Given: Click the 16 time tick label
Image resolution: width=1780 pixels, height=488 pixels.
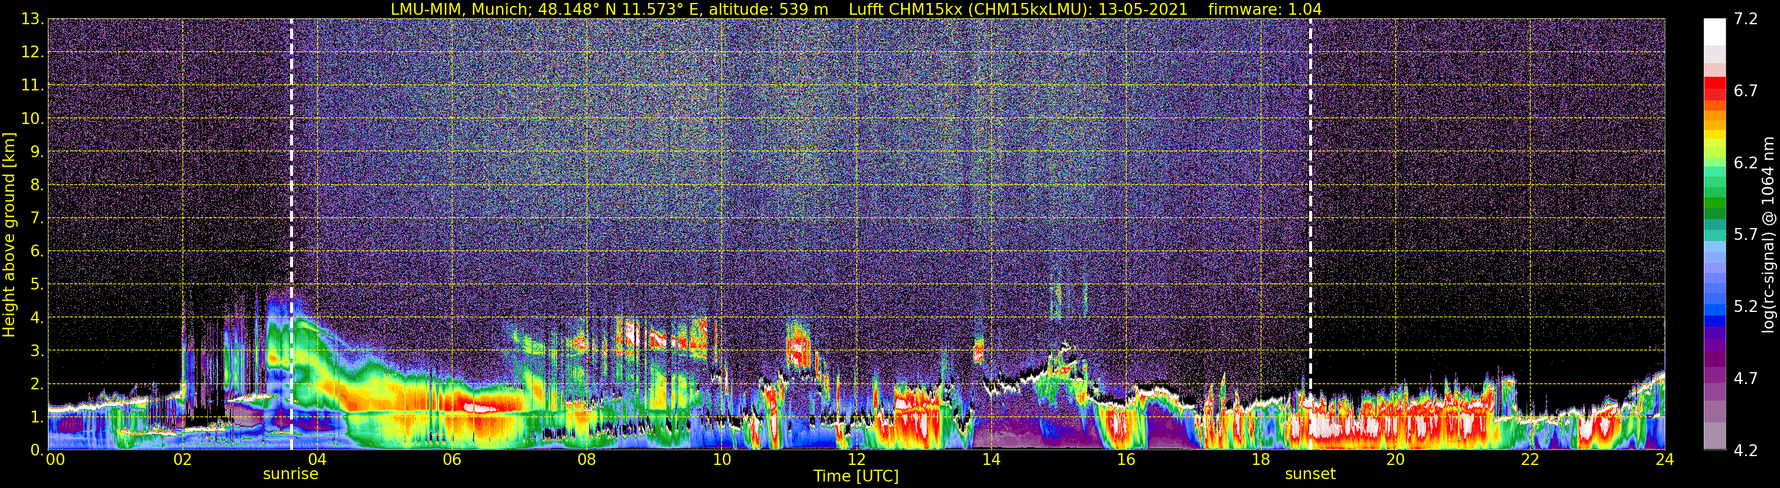Looking at the screenshot, I should 1125,460.
